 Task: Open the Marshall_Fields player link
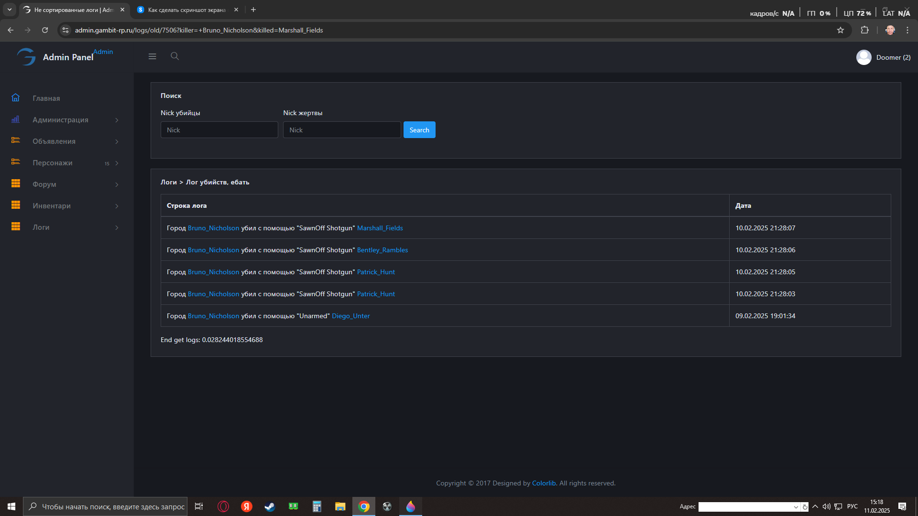380,228
